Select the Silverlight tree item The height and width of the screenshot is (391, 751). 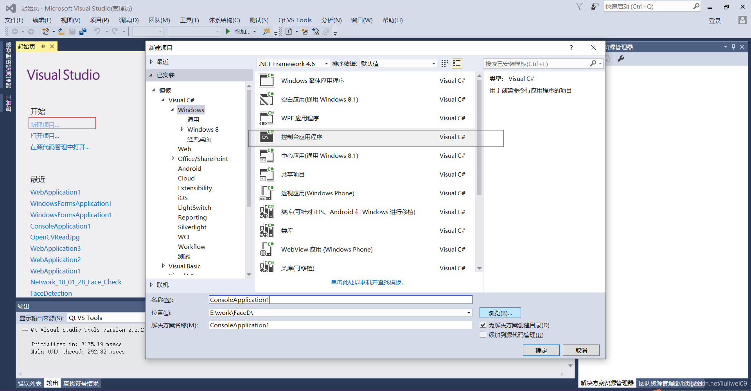192,227
